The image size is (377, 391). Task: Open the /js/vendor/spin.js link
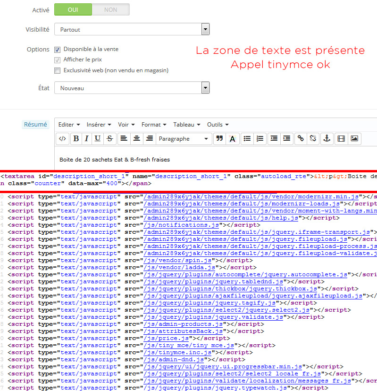pyautogui.click(x=177, y=260)
